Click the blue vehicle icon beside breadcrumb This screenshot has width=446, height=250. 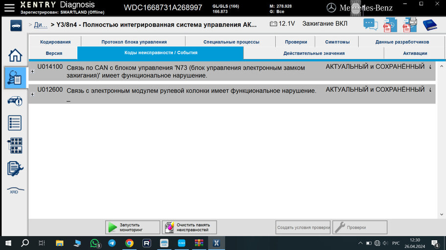(16, 25)
